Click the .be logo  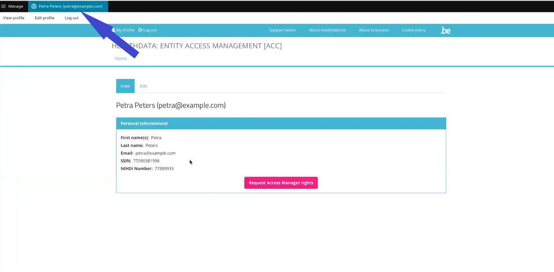[x=445, y=30]
